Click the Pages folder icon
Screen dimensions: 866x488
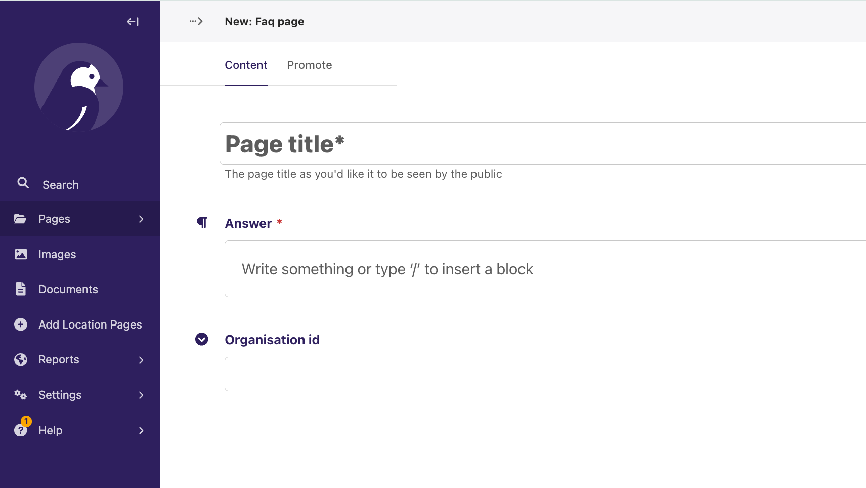pos(20,219)
